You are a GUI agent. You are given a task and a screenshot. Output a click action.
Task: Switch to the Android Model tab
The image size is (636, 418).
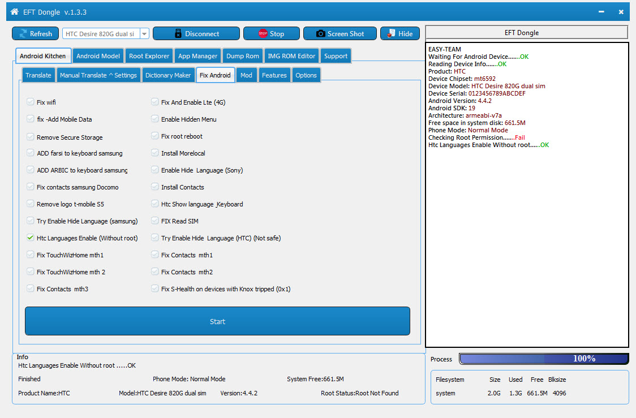point(98,56)
